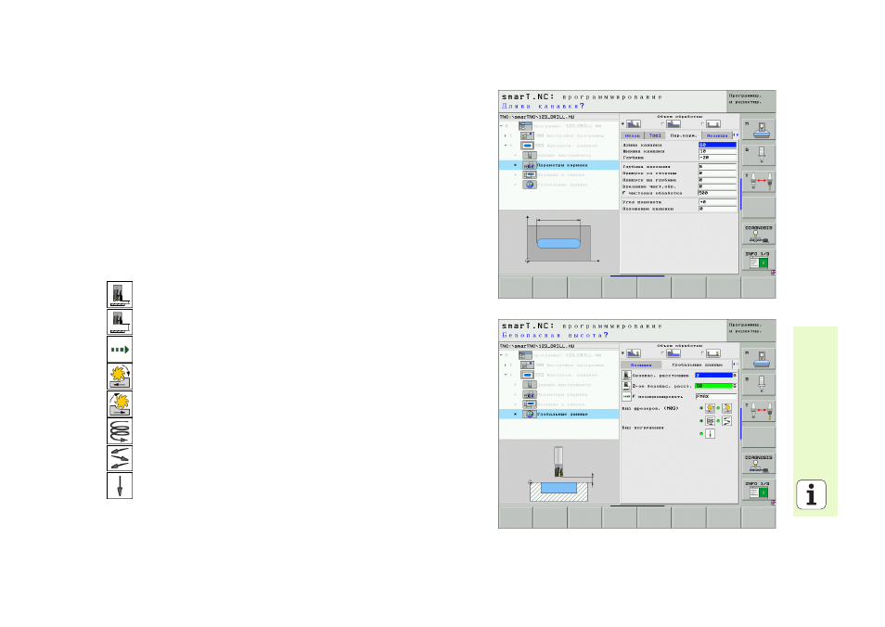This screenshot has width=885, height=627.
Task: Open DIAGNOSIS in the lower screenshot
Action: pos(758,463)
